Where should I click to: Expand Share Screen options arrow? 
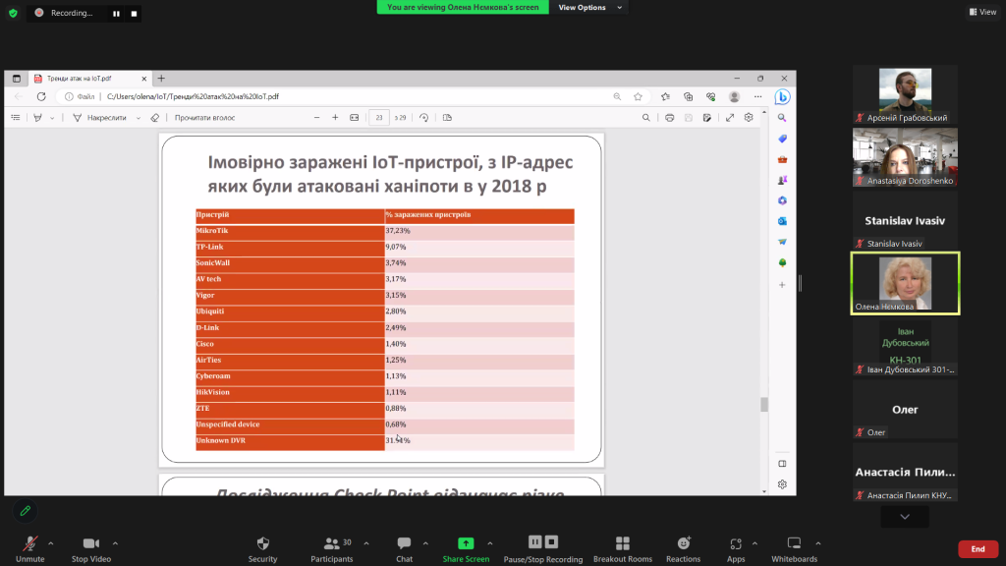(489, 543)
